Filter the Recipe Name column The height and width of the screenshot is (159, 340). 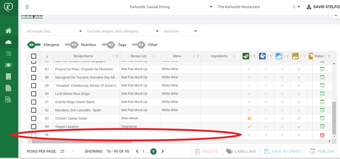click(x=117, y=56)
